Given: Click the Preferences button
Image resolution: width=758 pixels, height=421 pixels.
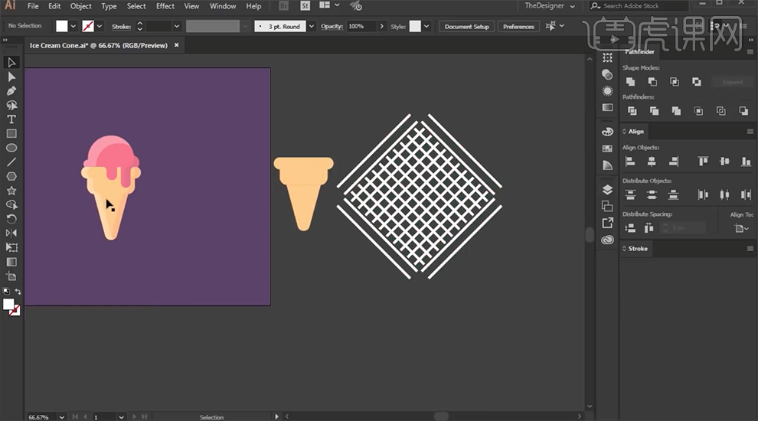Looking at the screenshot, I should [x=518, y=26].
